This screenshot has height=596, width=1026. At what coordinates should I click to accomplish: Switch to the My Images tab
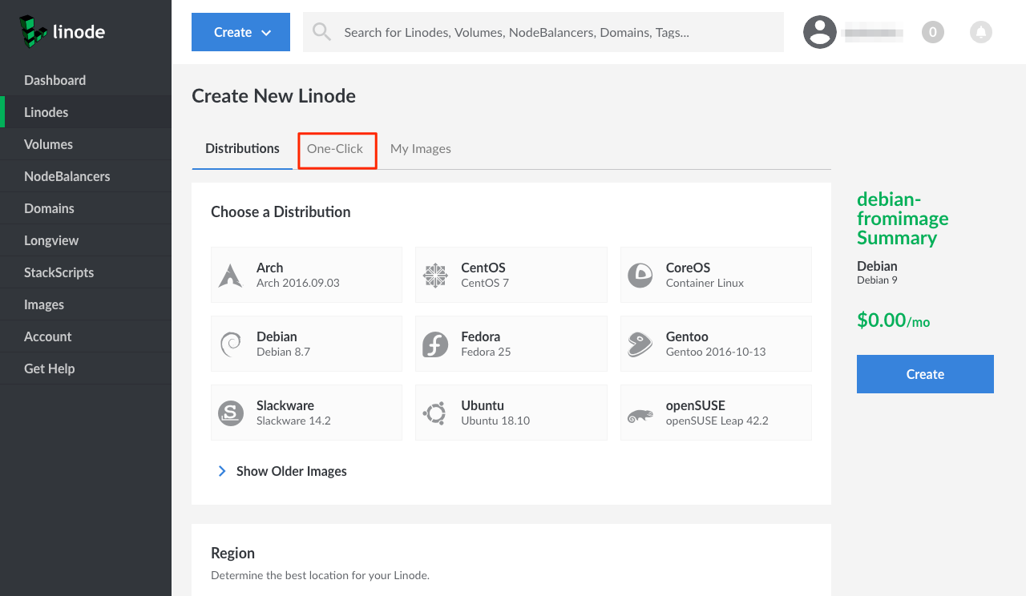420,149
